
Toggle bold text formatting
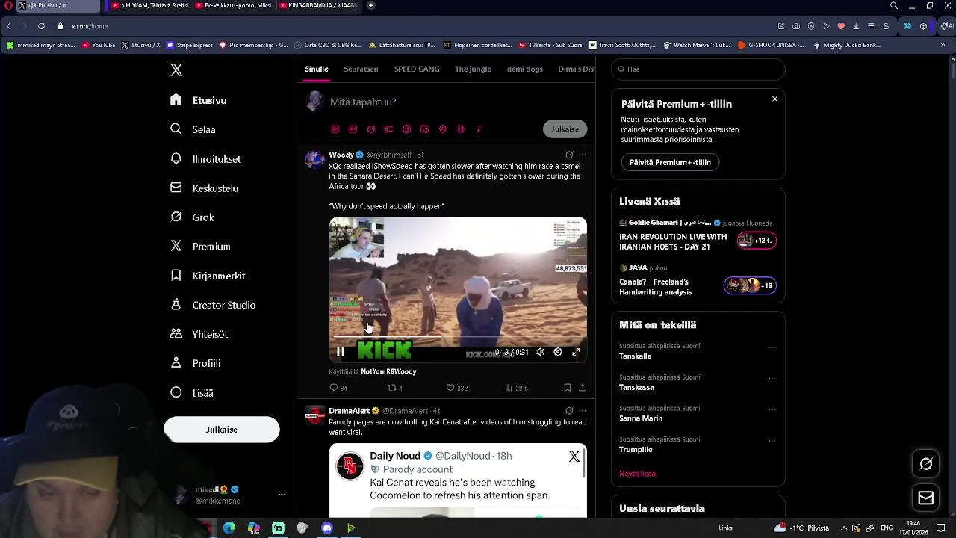tap(461, 129)
